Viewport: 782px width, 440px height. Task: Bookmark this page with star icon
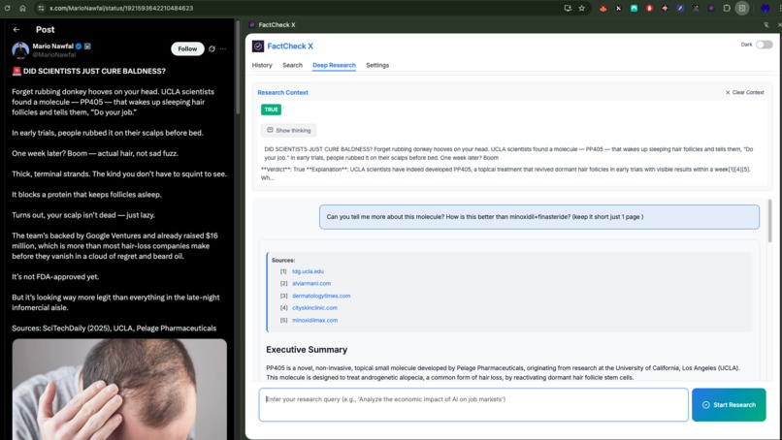[581, 8]
